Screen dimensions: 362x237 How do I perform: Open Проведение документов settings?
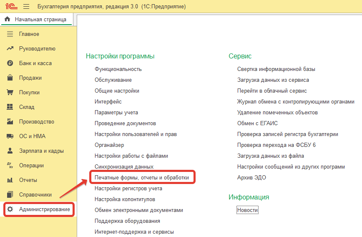click(125, 124)
